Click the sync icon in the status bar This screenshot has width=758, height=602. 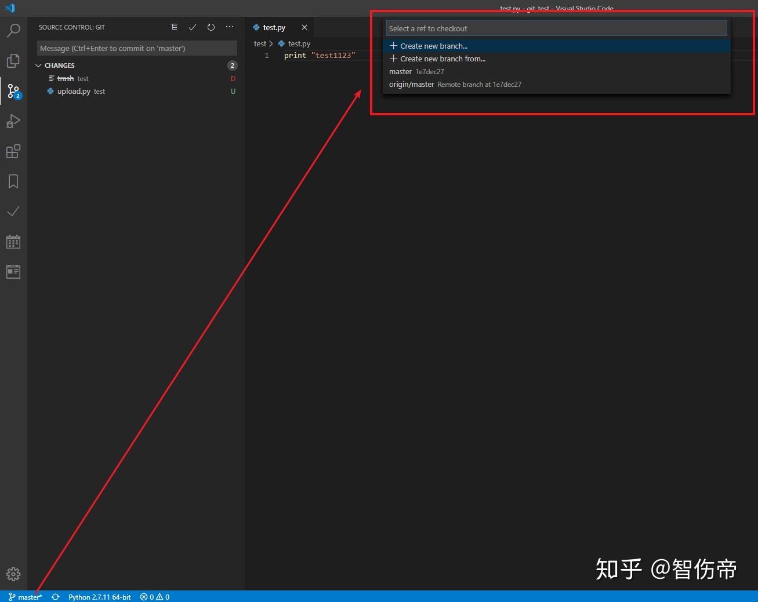55,597
